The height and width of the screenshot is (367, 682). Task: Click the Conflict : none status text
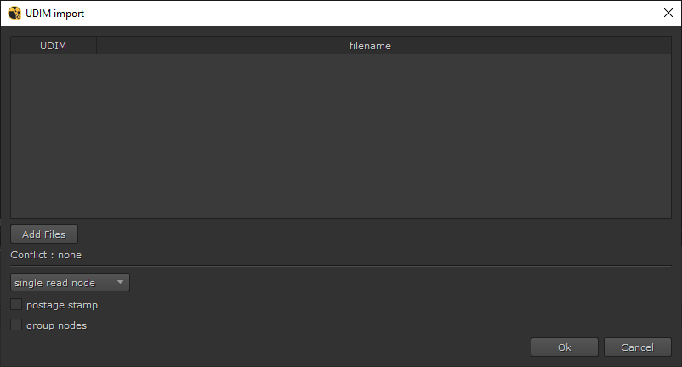point(46,255)
